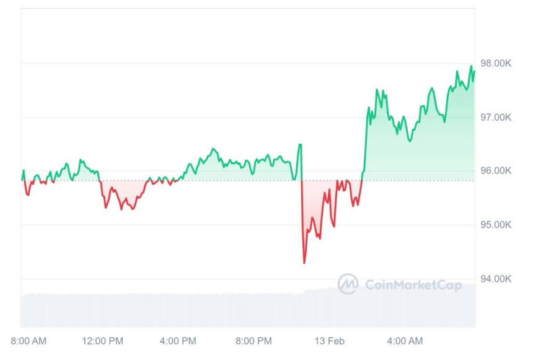Click the CoinMarketCap logo icon
This screenshot has height=355, width=533.
click(348, 284)
